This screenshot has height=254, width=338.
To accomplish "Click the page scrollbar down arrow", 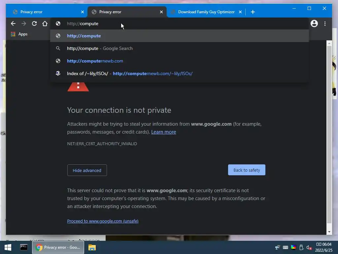I will point(329,232).
